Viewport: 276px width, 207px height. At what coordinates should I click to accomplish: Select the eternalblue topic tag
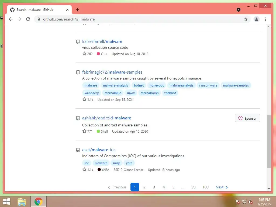click(x=113, y=93)
